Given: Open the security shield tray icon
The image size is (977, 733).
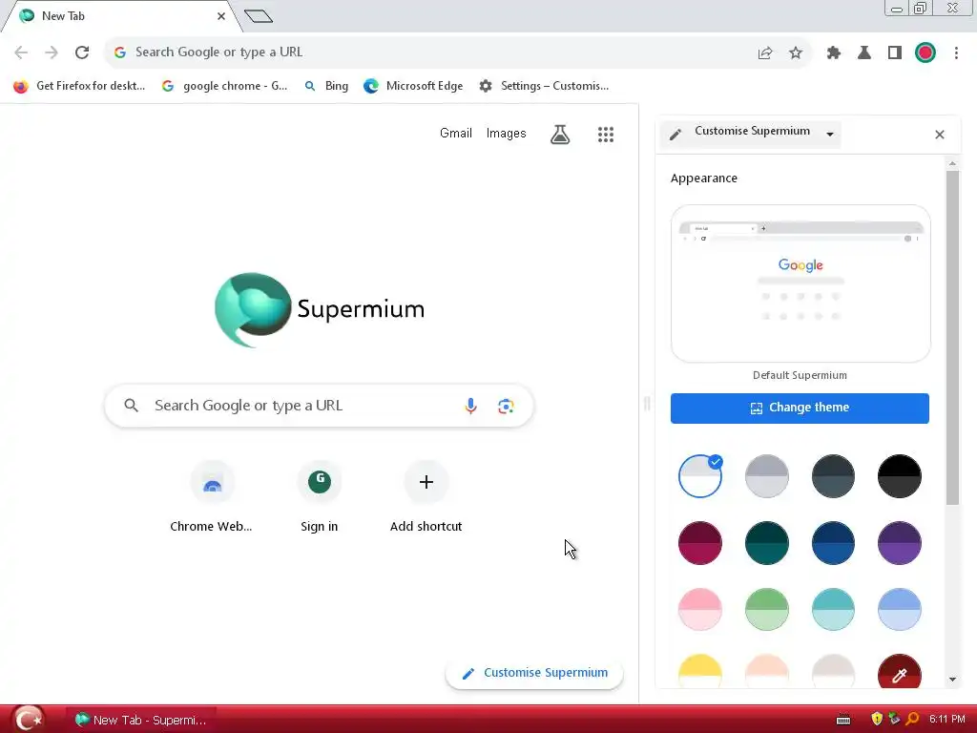Looking at the screenshot, I should pos(877,720).
